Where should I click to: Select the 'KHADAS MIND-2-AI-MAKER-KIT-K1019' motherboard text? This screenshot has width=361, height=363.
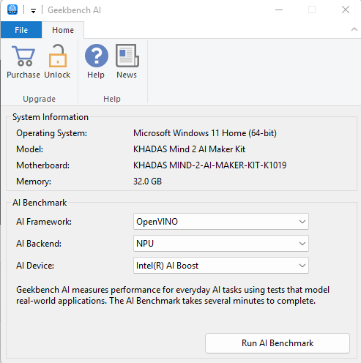tap(209, 165)
